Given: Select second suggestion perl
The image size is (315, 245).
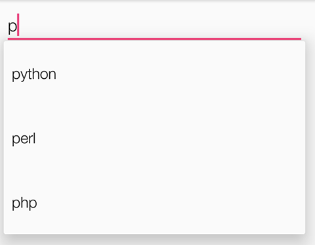Looking at the screenshot, I should [154, 138].
